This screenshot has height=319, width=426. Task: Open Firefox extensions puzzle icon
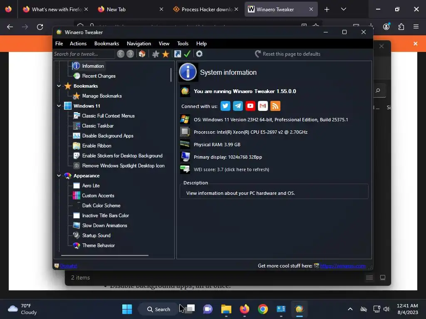(x=401, y=27)
